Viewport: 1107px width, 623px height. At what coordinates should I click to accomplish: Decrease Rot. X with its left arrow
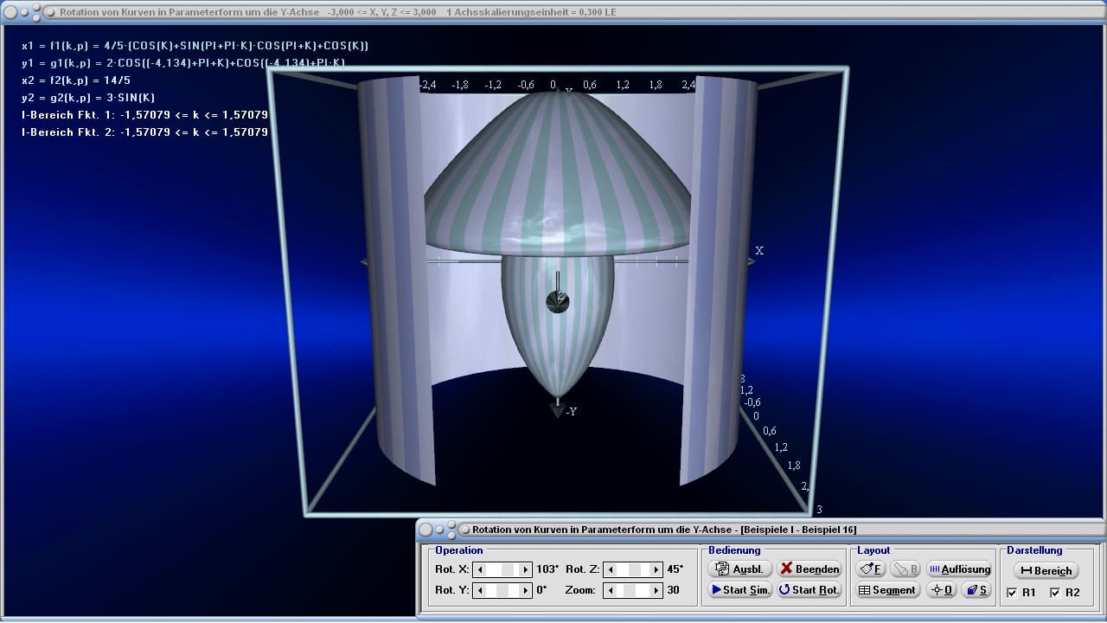481,569
